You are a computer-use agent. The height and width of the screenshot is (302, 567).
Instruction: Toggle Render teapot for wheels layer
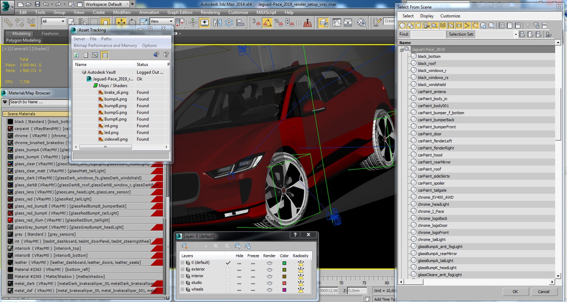point(269,290)
